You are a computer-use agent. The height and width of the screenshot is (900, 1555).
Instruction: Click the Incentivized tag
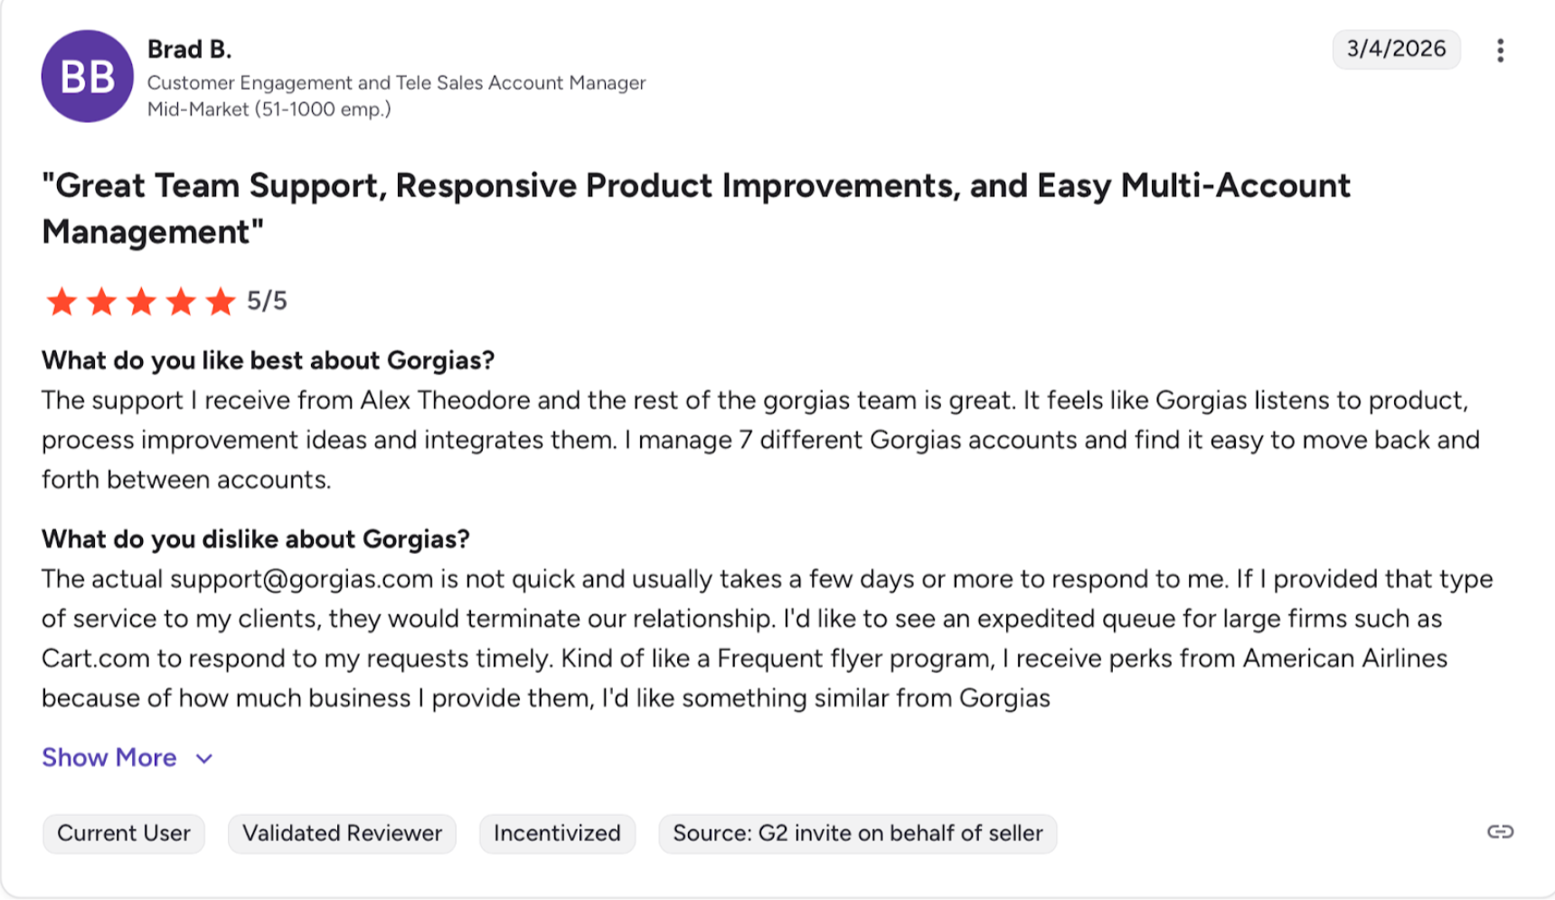(x=557, y=833)
